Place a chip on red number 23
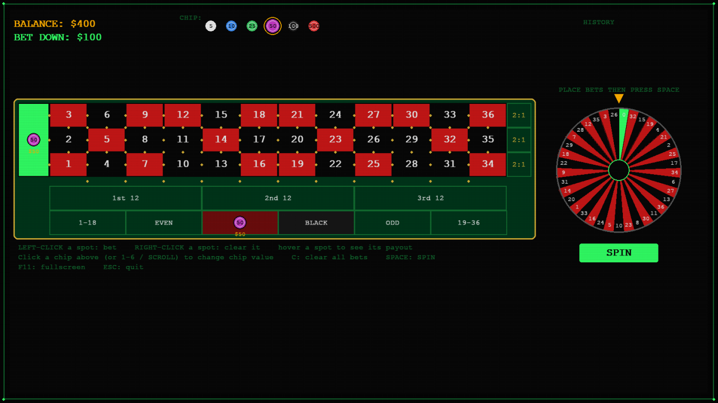This screenshot has height=403, width=718. coord(335,140)
